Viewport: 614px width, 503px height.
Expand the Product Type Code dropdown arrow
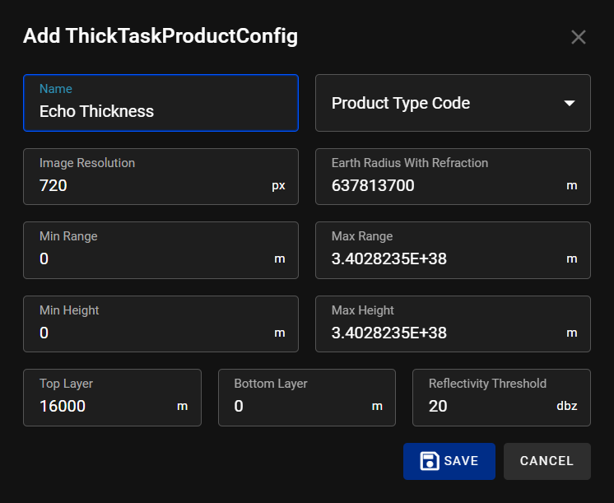pos(569,103)
